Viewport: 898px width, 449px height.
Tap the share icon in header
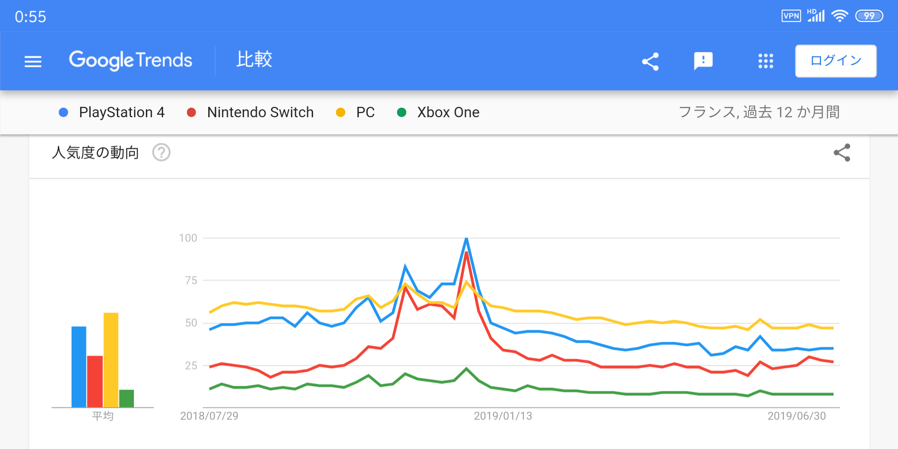click(x=650, y=62)
